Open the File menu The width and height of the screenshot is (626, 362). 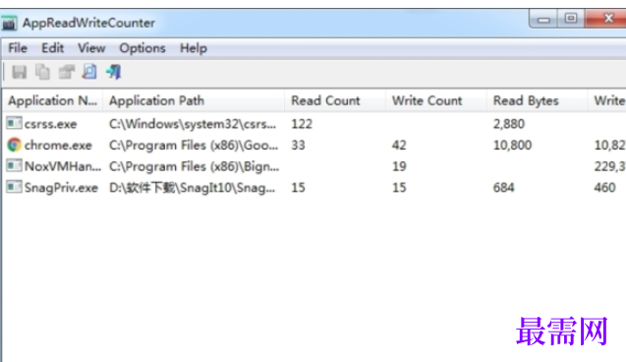18,48
